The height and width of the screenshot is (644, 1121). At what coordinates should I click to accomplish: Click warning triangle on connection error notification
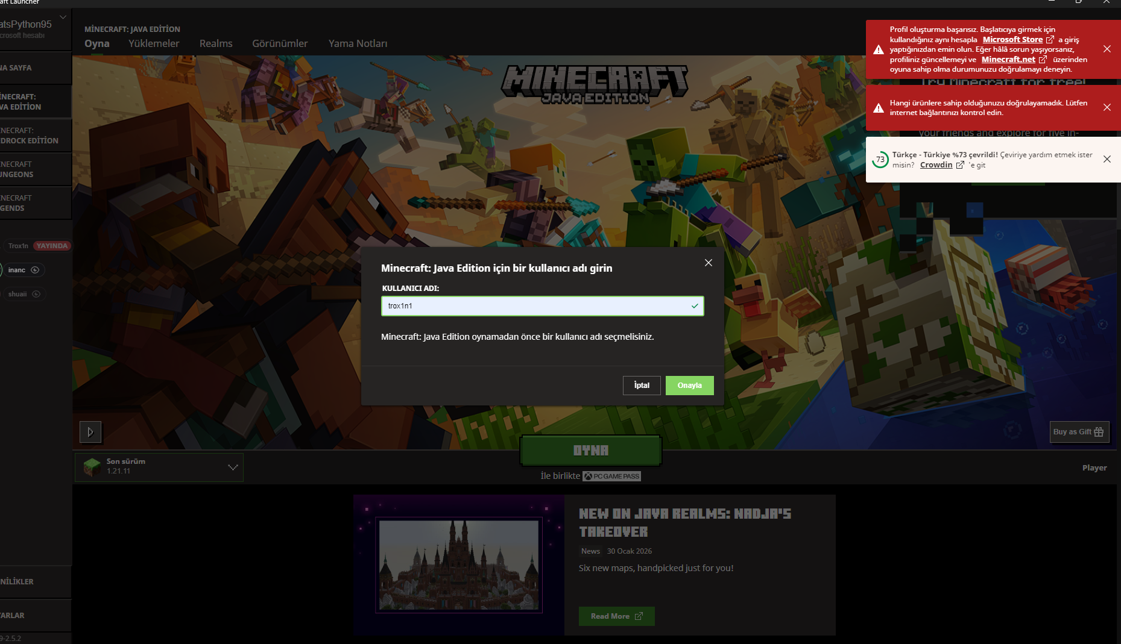pyautogui.click(x=879, y=108)
